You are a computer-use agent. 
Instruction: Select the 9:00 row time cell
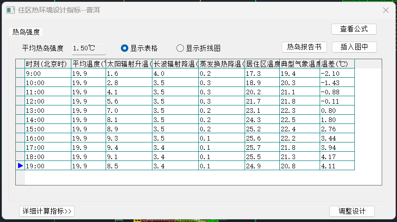[48, 74]
